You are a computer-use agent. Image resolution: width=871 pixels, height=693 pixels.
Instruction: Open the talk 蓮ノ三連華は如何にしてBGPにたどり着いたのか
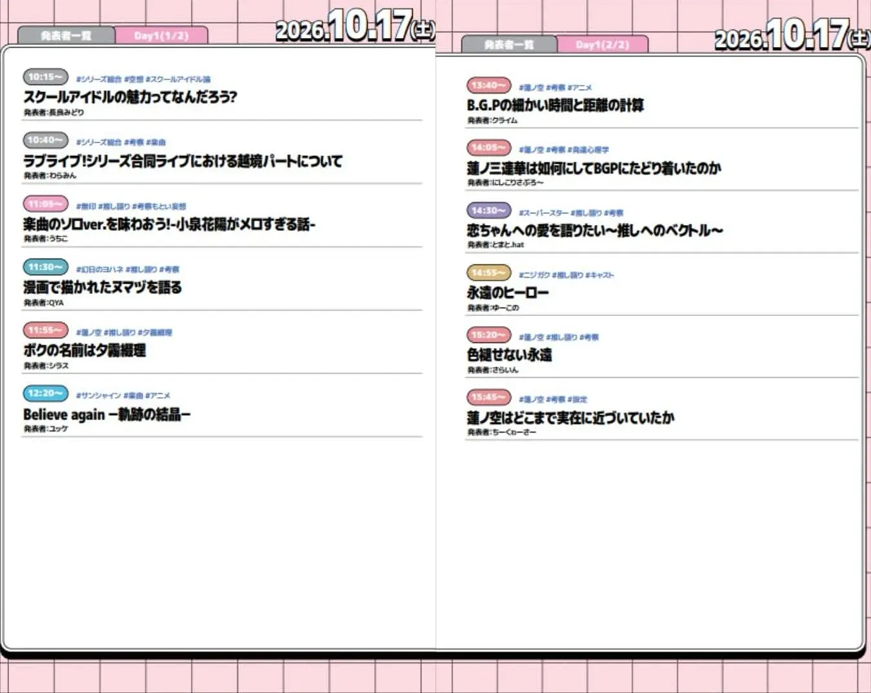[594, 168]
